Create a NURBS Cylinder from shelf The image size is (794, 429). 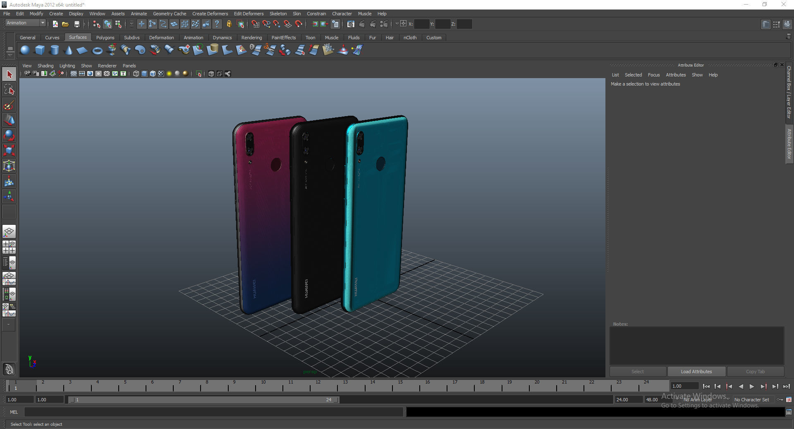(x=54, y=50)
